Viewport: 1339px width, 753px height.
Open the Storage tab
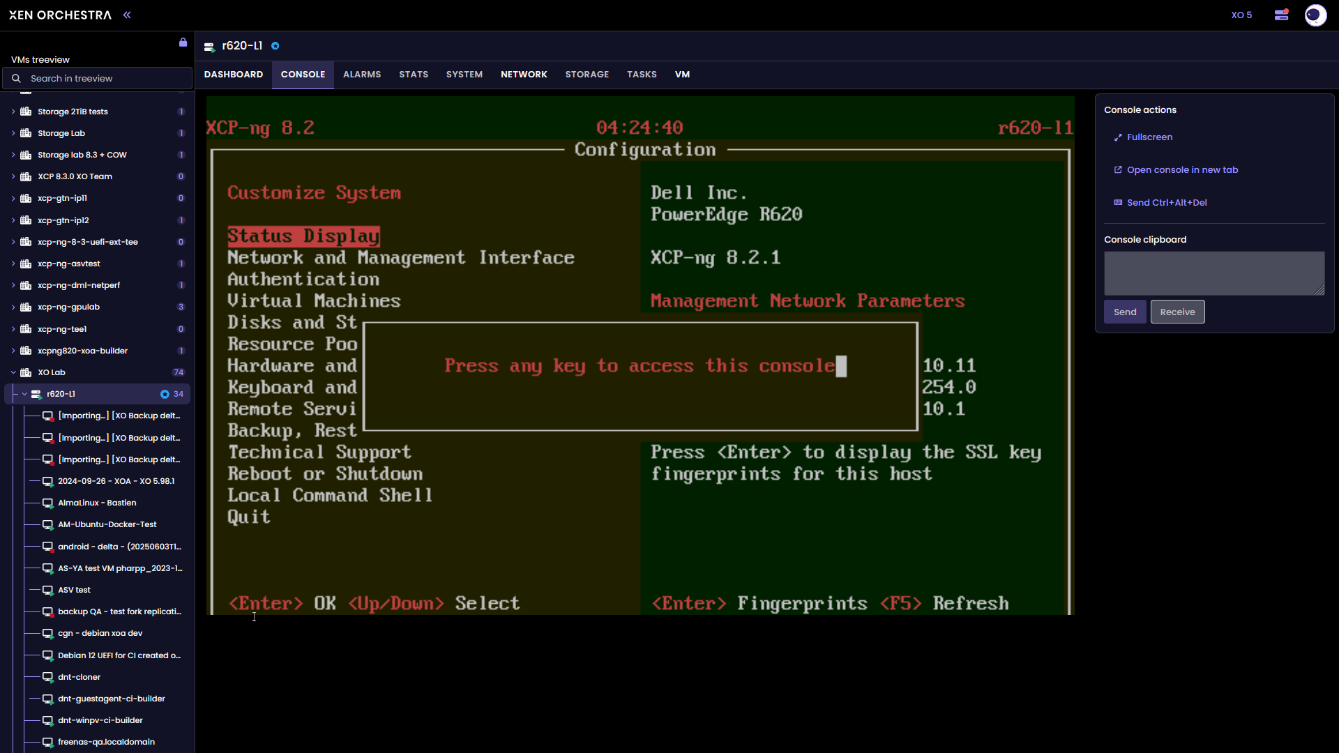(587, 75)
